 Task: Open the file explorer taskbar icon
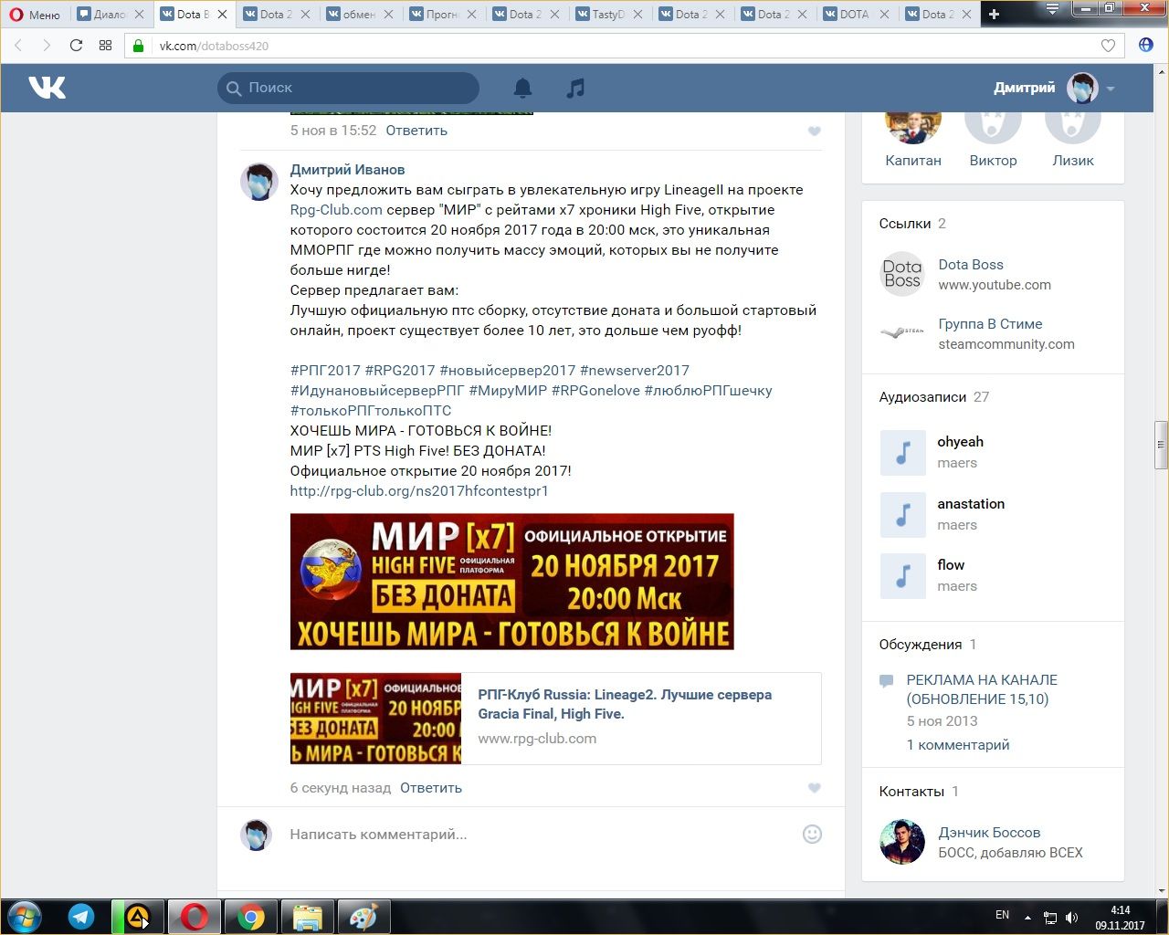[x=308, y=916]
